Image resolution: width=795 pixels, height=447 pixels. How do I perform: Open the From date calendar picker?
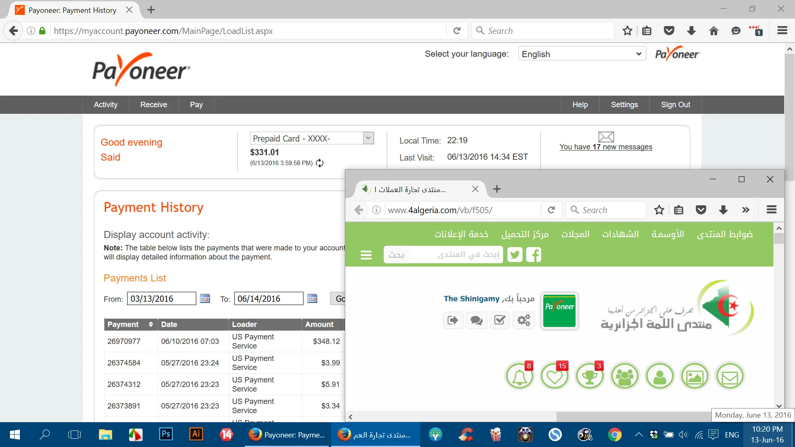(x=205, y=298)
